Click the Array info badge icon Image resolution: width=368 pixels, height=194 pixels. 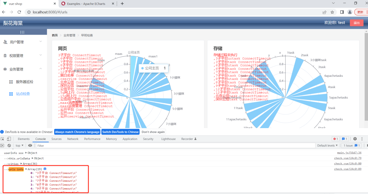[x=45, y=169]
